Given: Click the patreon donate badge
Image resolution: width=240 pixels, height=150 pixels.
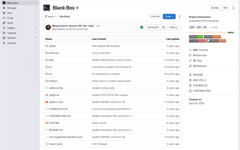Looking at the screenshot, I should click(x=216, y=41).
